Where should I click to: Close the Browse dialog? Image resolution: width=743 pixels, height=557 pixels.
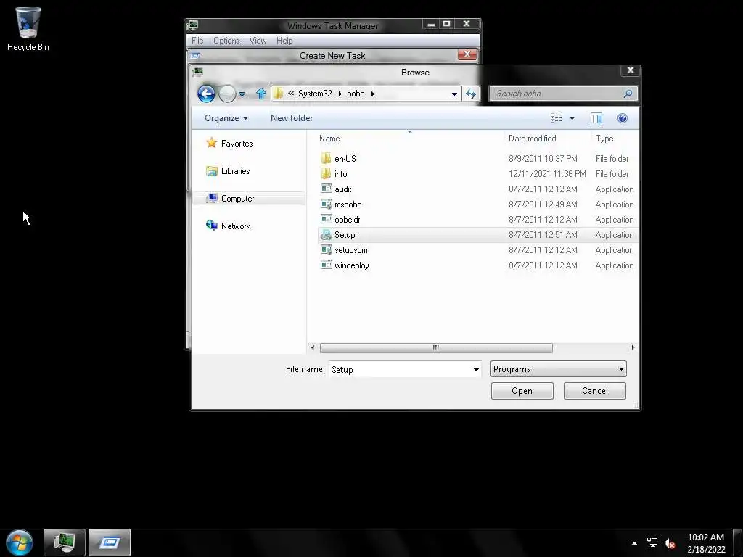pos(631,70)
